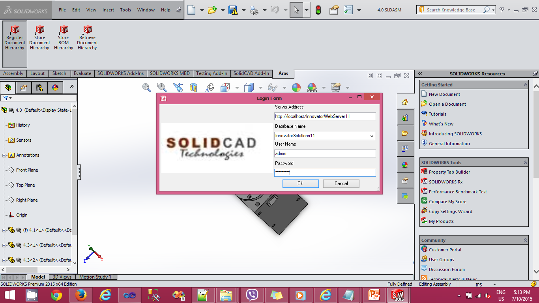This screenshot has height=303, width=539.
Task: Click the Rebuild traffic light icon
Action: coord(318,10)
